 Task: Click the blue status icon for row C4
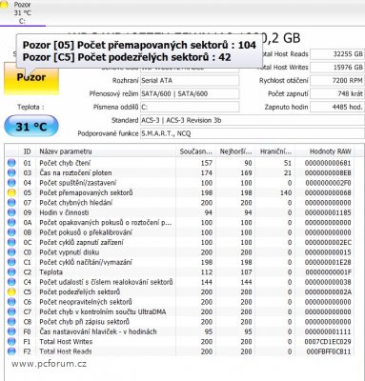(x=11, y=282)
